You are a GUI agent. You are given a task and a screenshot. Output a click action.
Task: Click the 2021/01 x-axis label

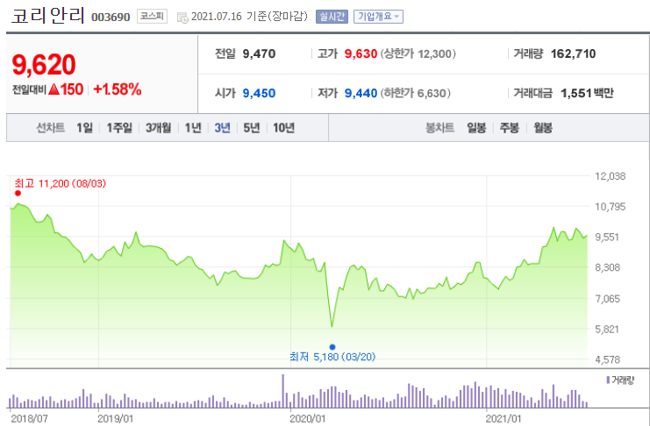coord(504,418)
